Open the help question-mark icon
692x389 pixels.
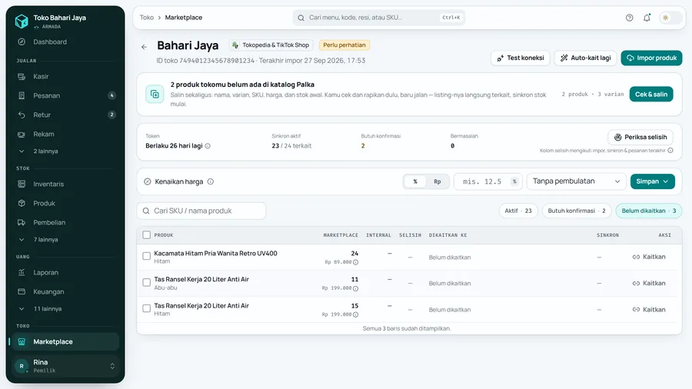[629, 18]
